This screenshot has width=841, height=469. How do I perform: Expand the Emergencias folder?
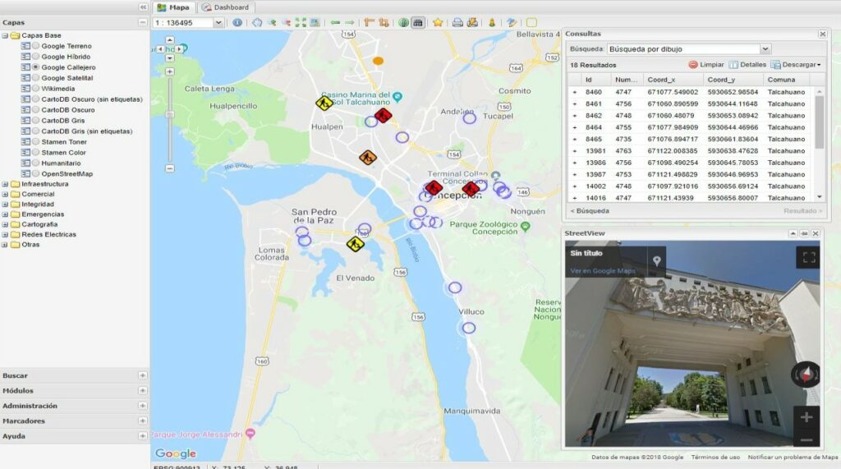click(5, 214)
